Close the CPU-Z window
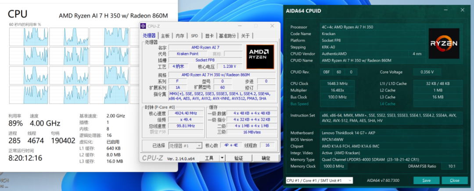The image size is (474, 191). click(x=272, y=26)
